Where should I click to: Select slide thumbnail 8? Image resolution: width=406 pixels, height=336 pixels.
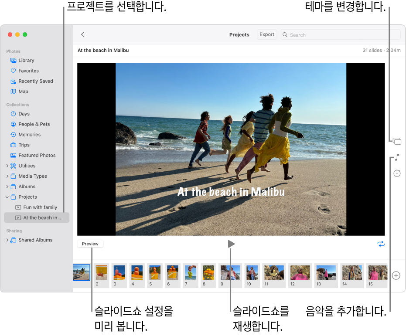pos(208,275)
